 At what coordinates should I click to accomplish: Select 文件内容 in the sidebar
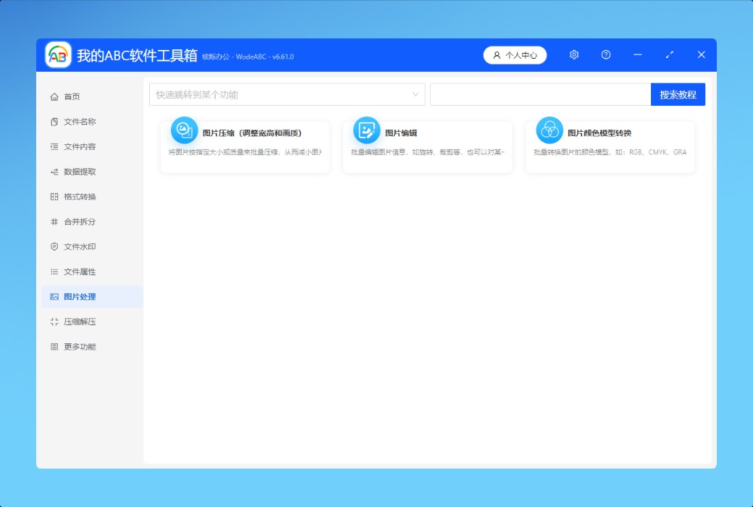coord(80,147)
